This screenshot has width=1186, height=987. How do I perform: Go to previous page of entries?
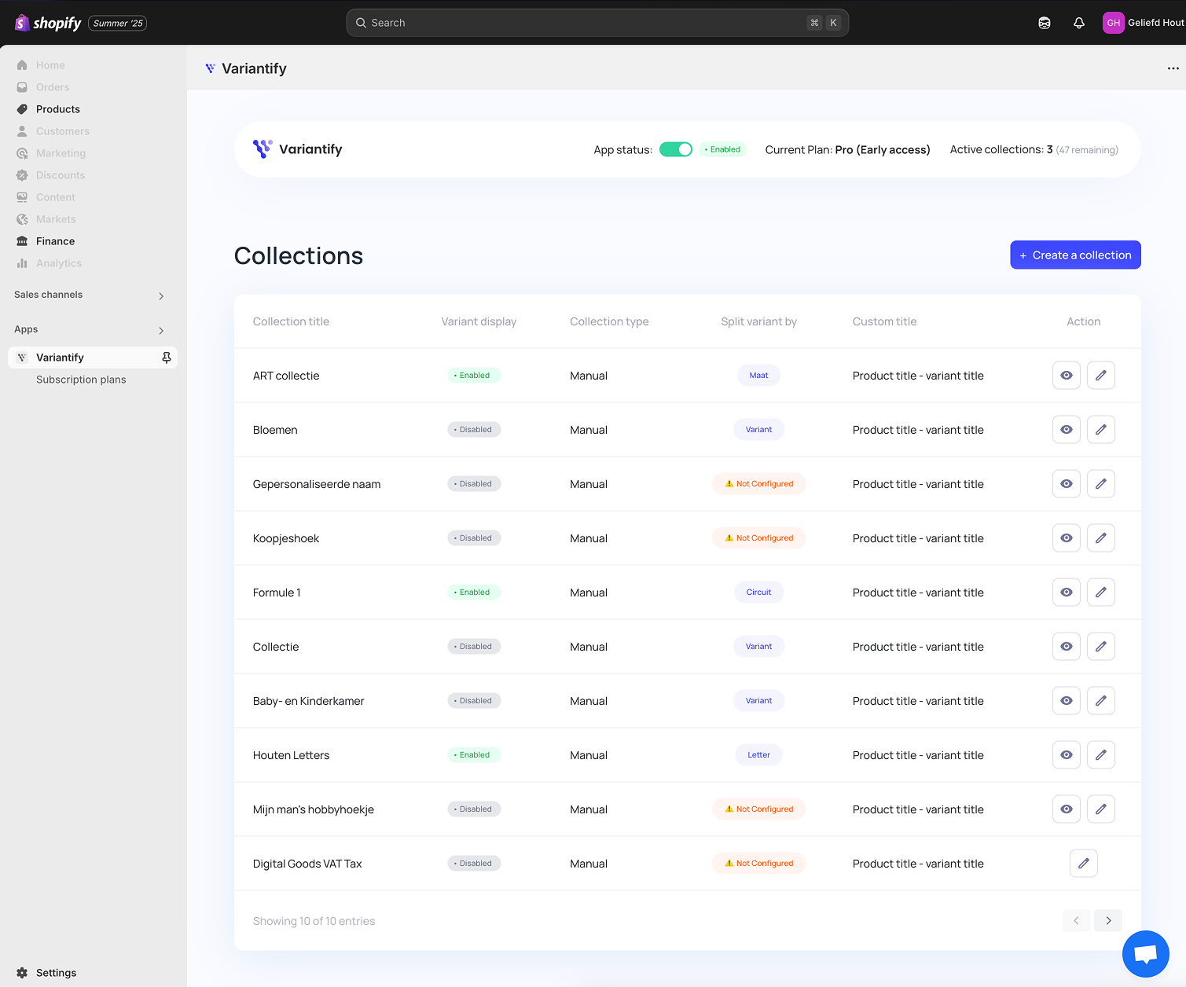[1077, 921]
